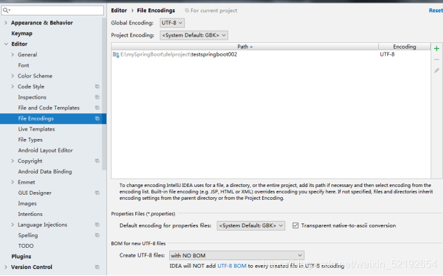
Task: Open the Global Encoding UTF-8 dropdown
Action: [172, 23]
